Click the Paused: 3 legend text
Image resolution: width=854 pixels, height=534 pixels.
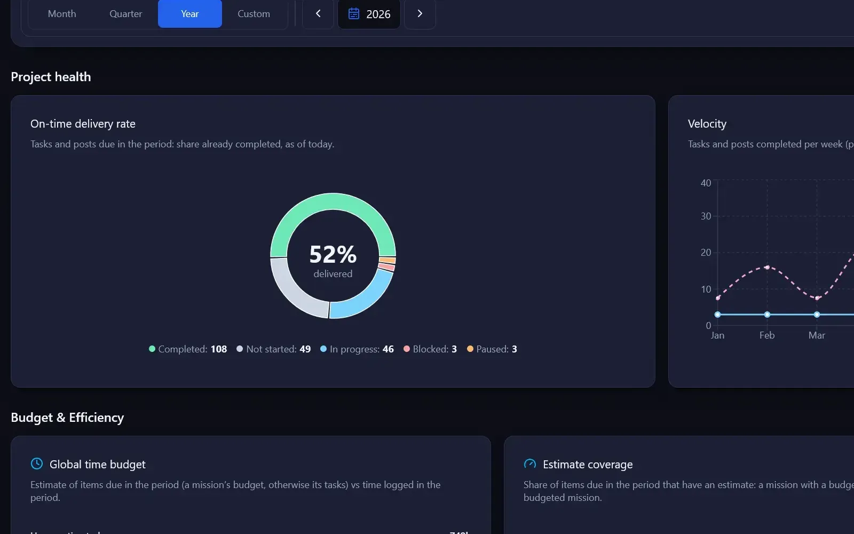(x=497, y=349)
